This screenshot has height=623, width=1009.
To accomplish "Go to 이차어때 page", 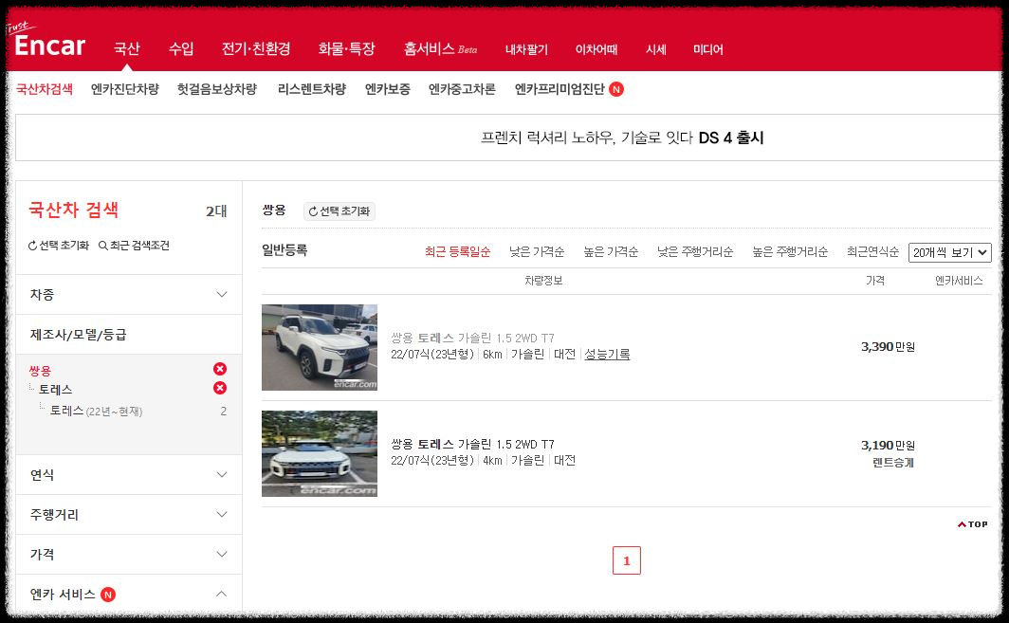I will point(596,49).
